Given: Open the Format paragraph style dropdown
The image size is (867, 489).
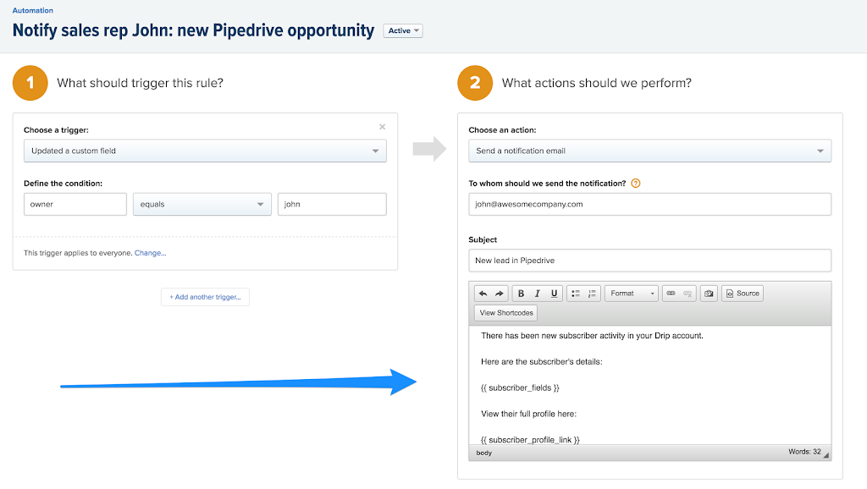Looking at the screenshot, I should [x=632, y=294].
